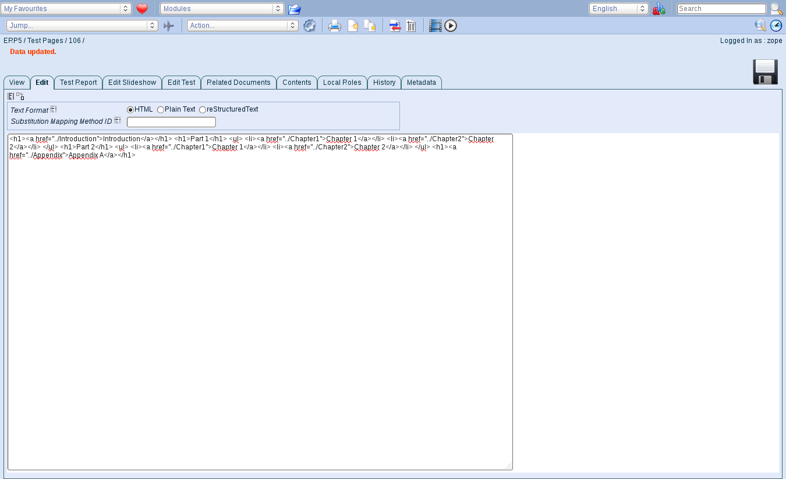This screenshot has width=786, height=479.
Task: Open the Modules dropdown
Action: [x=222, y=9]
